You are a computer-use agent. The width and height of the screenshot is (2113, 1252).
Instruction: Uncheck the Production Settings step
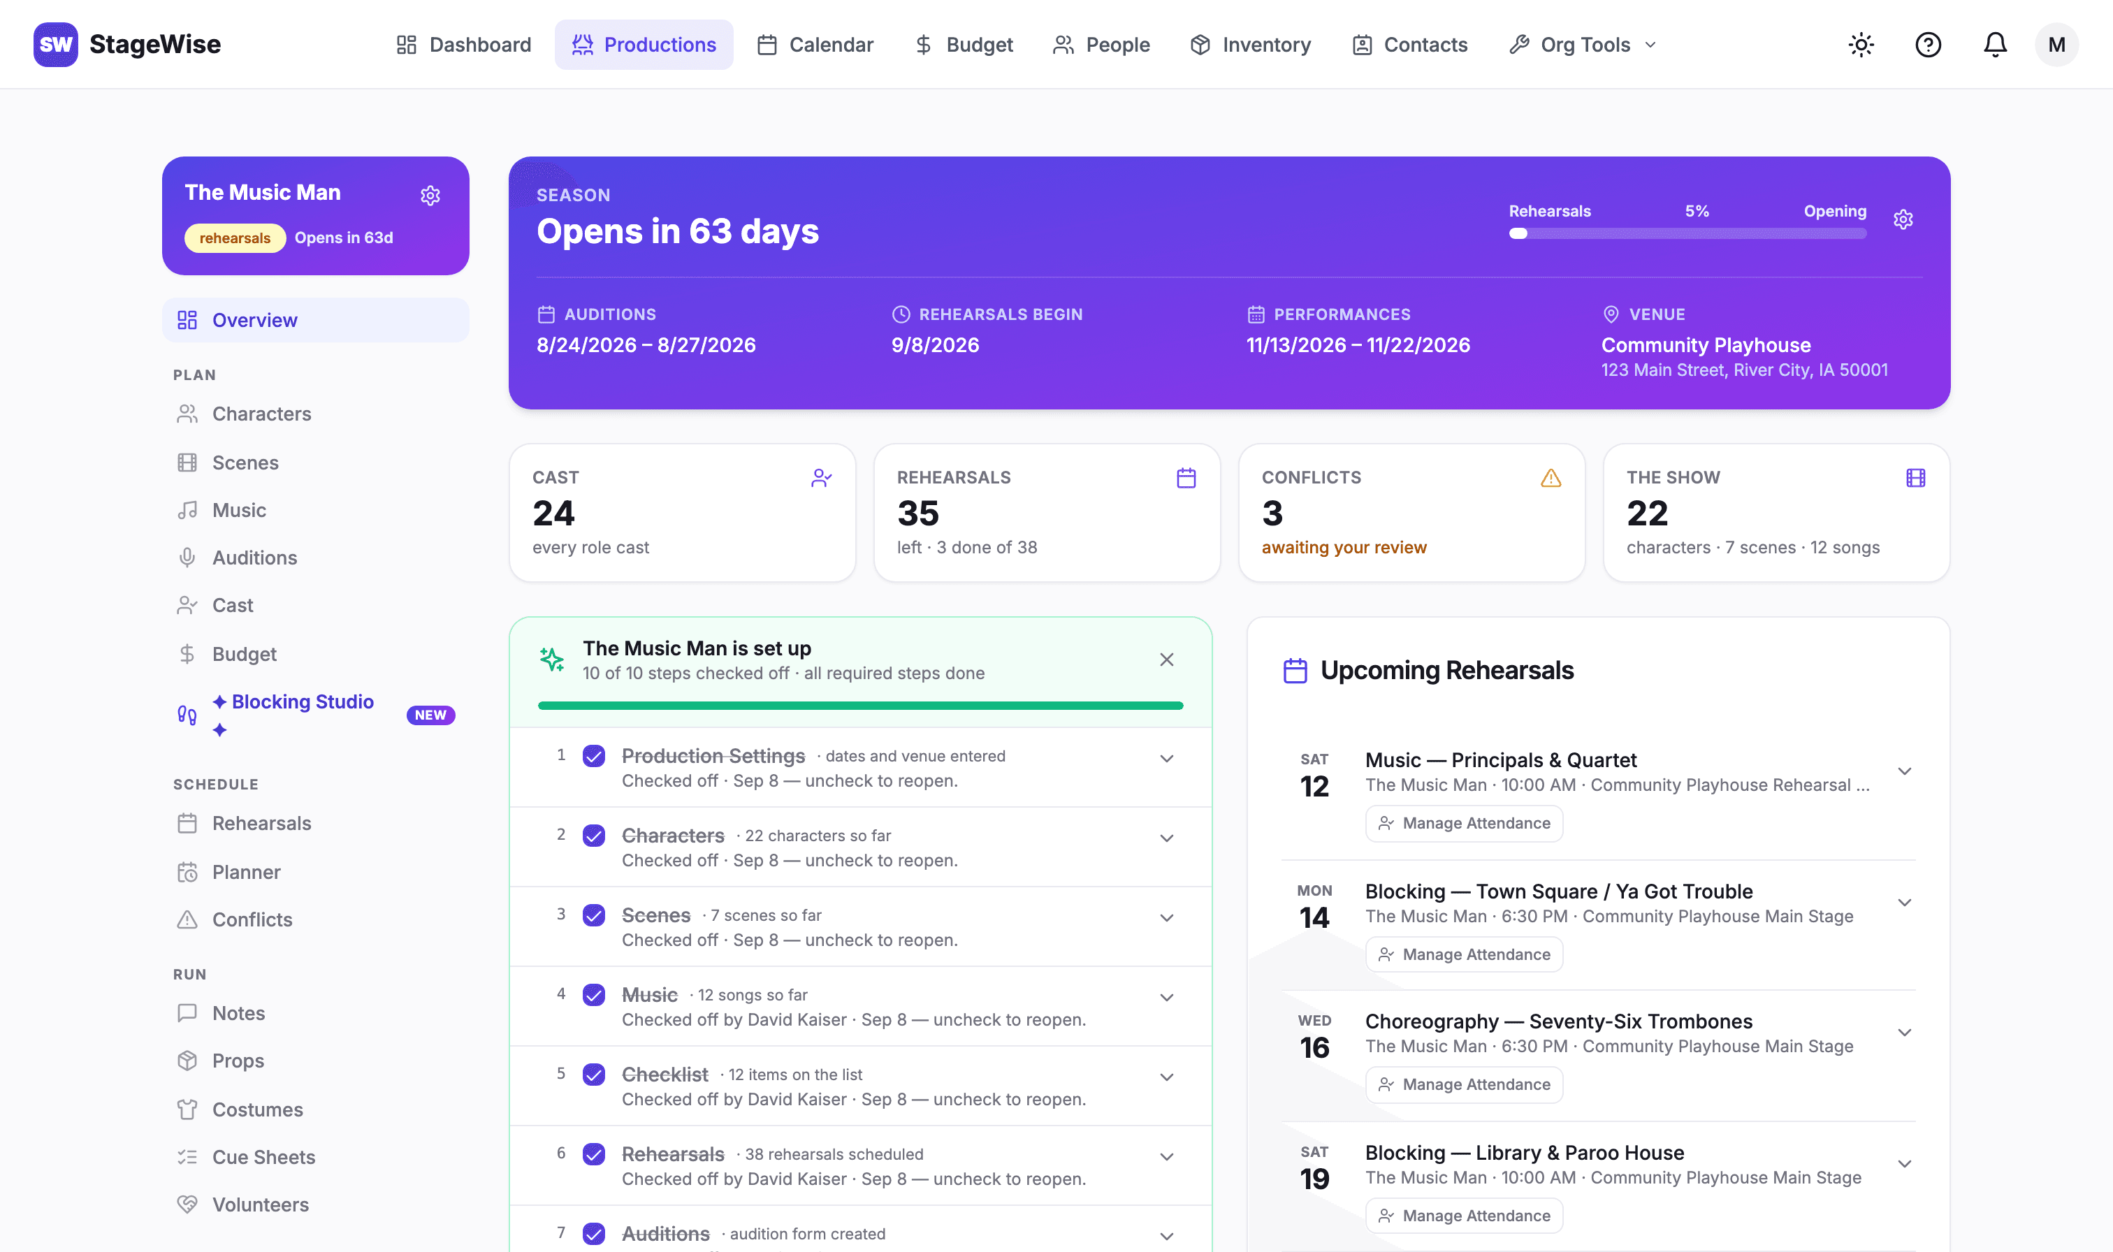click(594, 756)
